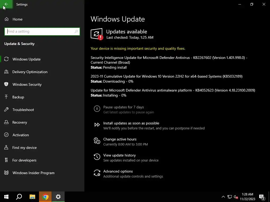270x202 pixels.
Task: Open taskbar Search
Action: tap(19, 197)
